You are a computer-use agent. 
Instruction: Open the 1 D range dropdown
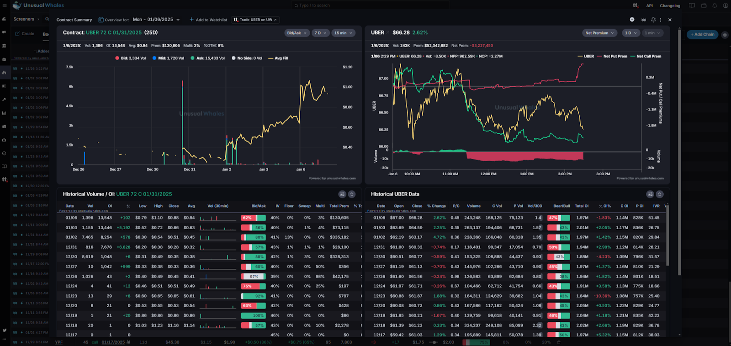(x=630, y=33)
